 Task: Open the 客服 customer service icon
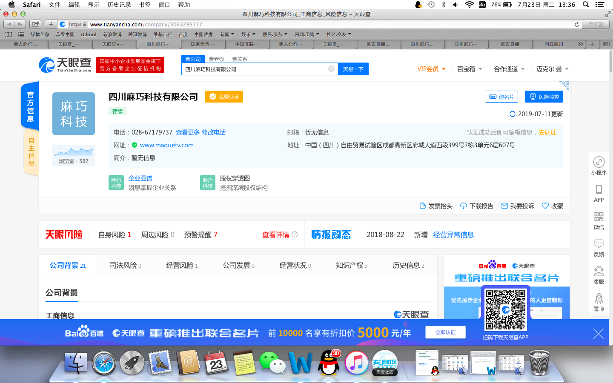(x=599, y=271)
